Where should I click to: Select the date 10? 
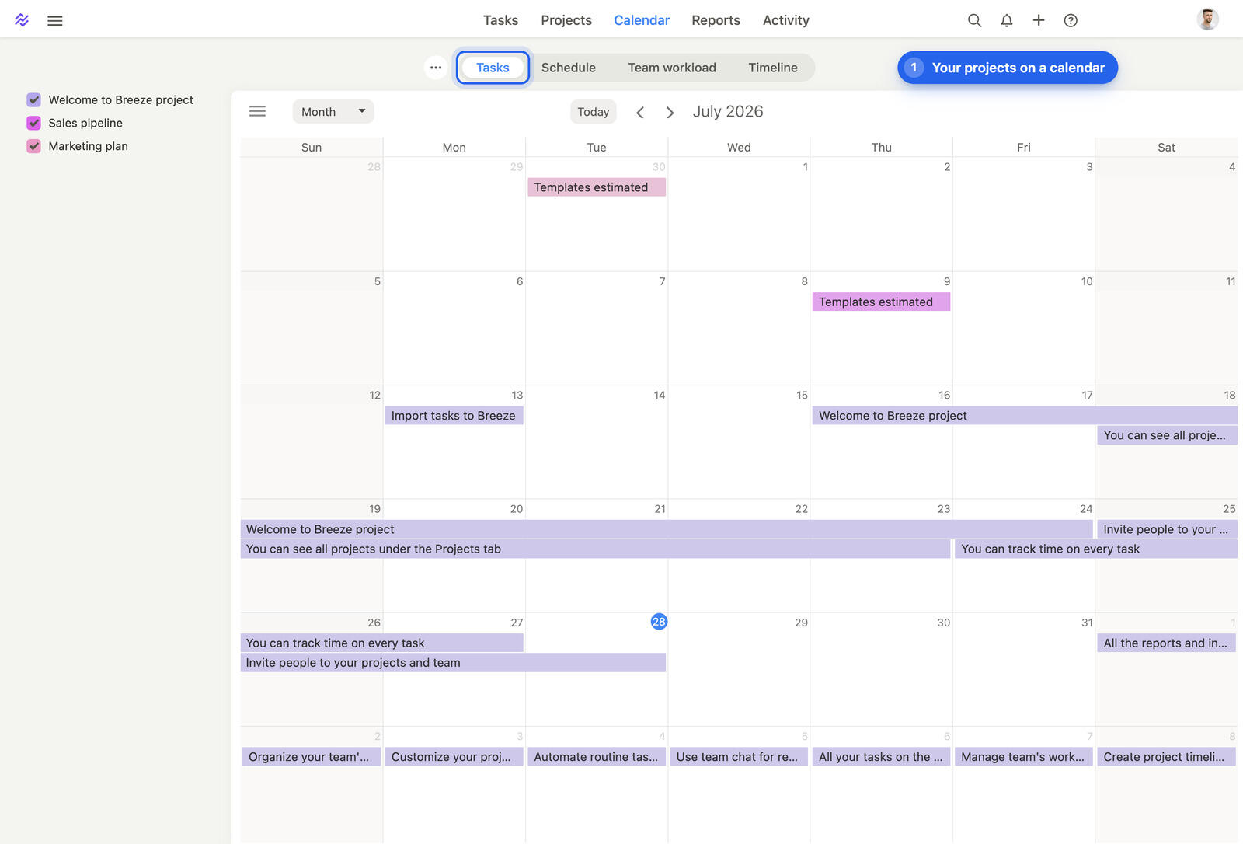coord(1087,281)
